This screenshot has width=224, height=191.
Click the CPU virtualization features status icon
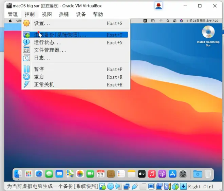(x=167, y=186)
